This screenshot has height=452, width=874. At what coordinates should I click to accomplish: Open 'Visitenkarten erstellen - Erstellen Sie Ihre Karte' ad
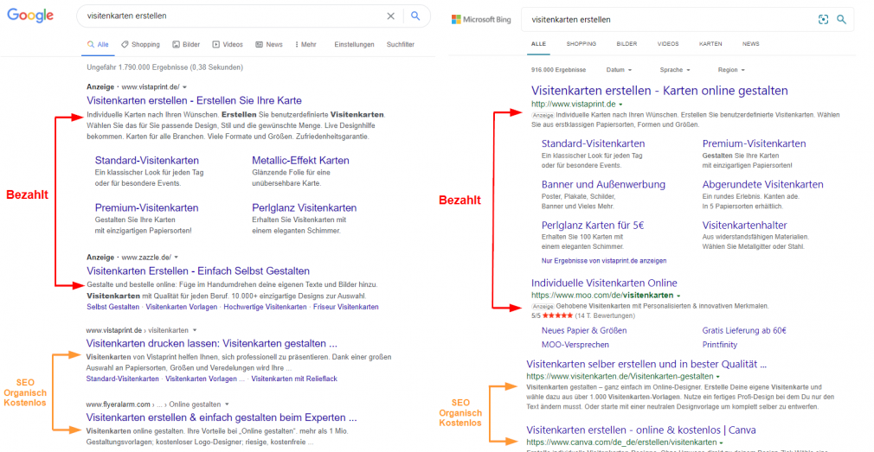pos(194,101)
